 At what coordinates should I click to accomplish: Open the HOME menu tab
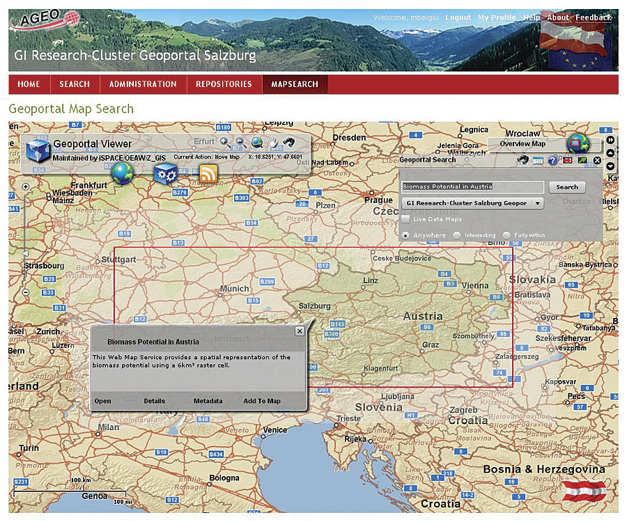[x=29, y=84]
